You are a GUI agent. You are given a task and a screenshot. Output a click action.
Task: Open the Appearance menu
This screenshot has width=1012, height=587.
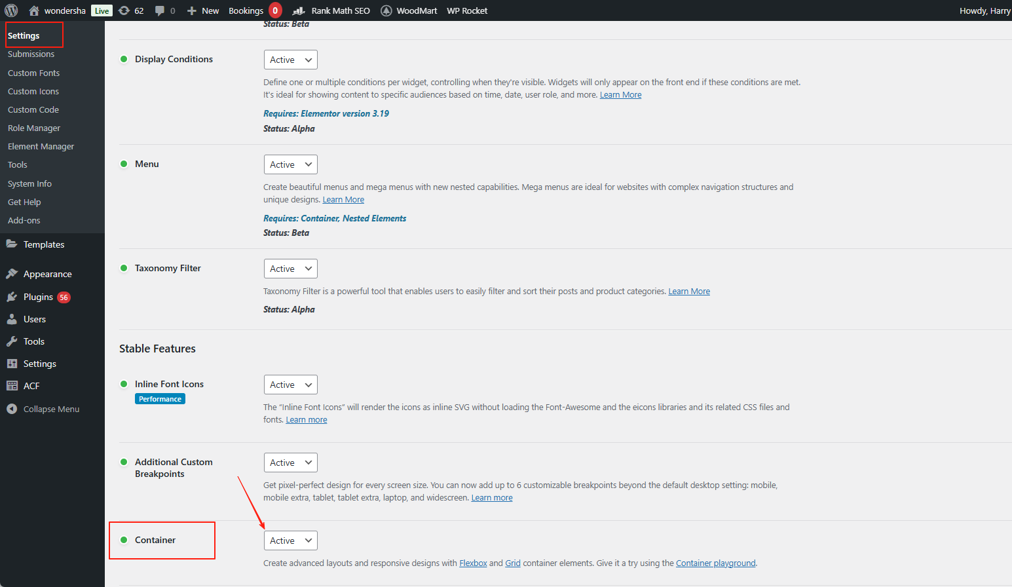[47, 274]
